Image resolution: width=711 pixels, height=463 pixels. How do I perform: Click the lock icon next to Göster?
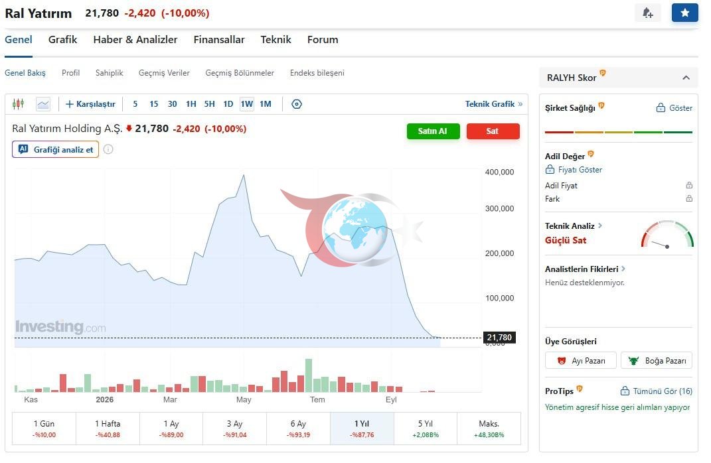(x=661, y=108)
